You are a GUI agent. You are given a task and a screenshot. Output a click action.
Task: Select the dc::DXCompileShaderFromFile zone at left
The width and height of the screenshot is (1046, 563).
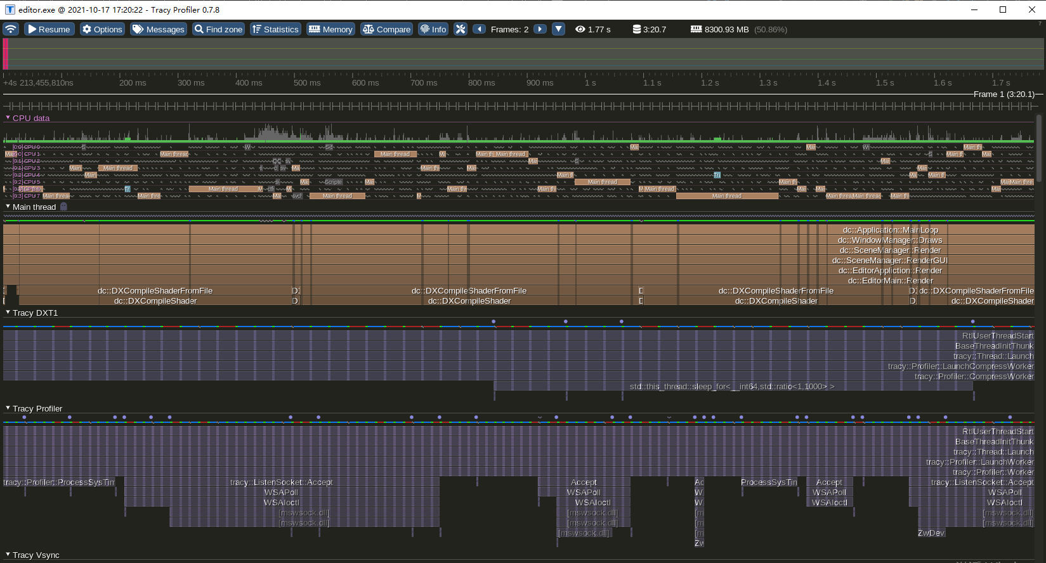[x=155, y=290]
